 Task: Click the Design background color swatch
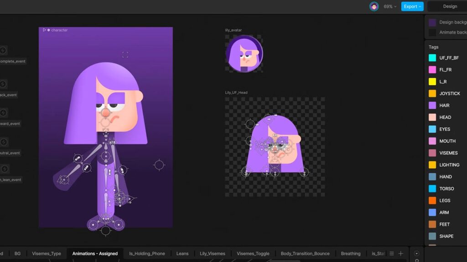pos(432,22)
